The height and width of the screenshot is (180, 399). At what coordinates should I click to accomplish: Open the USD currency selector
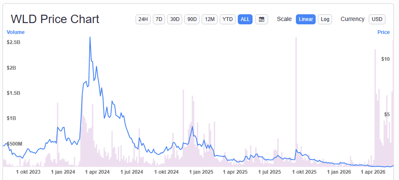pyautogui.click(x=377, y=19)
